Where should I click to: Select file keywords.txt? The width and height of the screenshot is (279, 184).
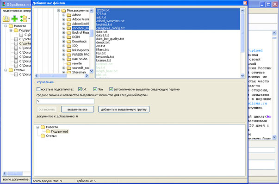point(105,57)
